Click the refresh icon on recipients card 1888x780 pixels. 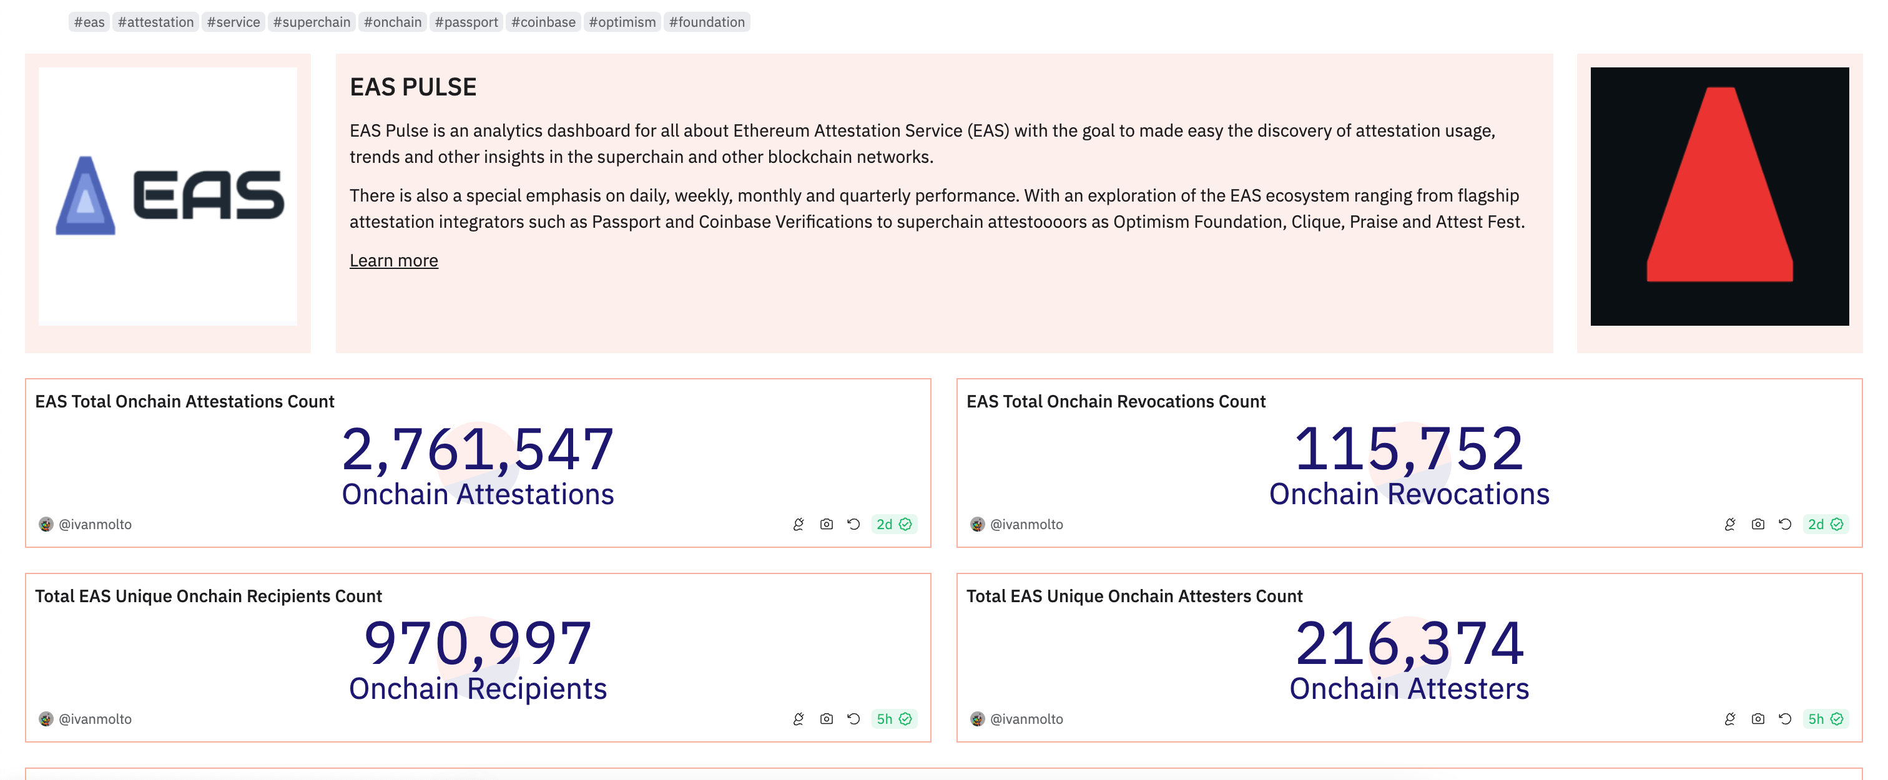click(852, 718)
